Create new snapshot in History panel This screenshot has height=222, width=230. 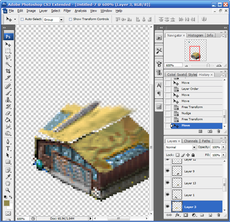[210, 132]
